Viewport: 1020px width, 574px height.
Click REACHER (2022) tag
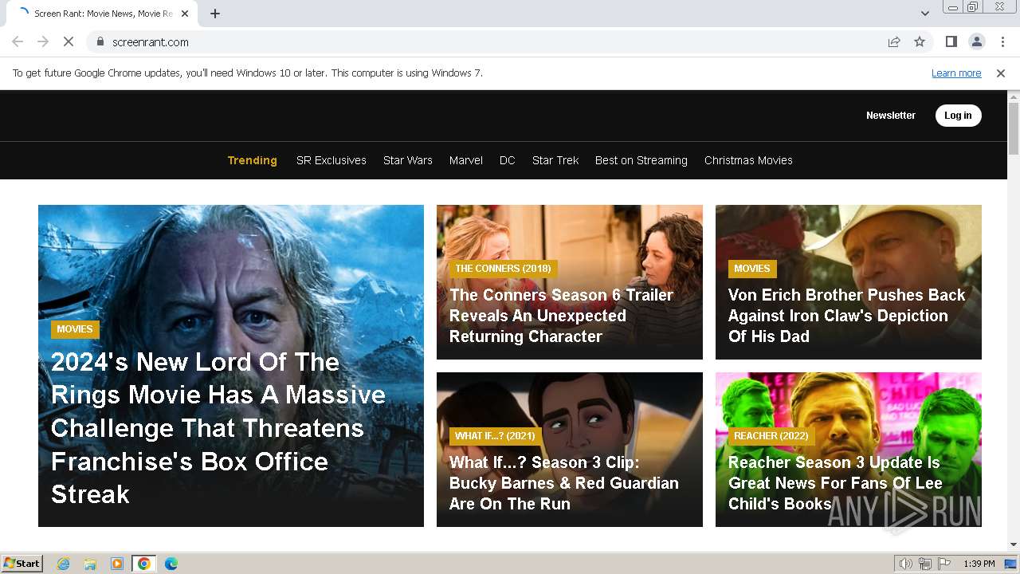click(771, 435)
